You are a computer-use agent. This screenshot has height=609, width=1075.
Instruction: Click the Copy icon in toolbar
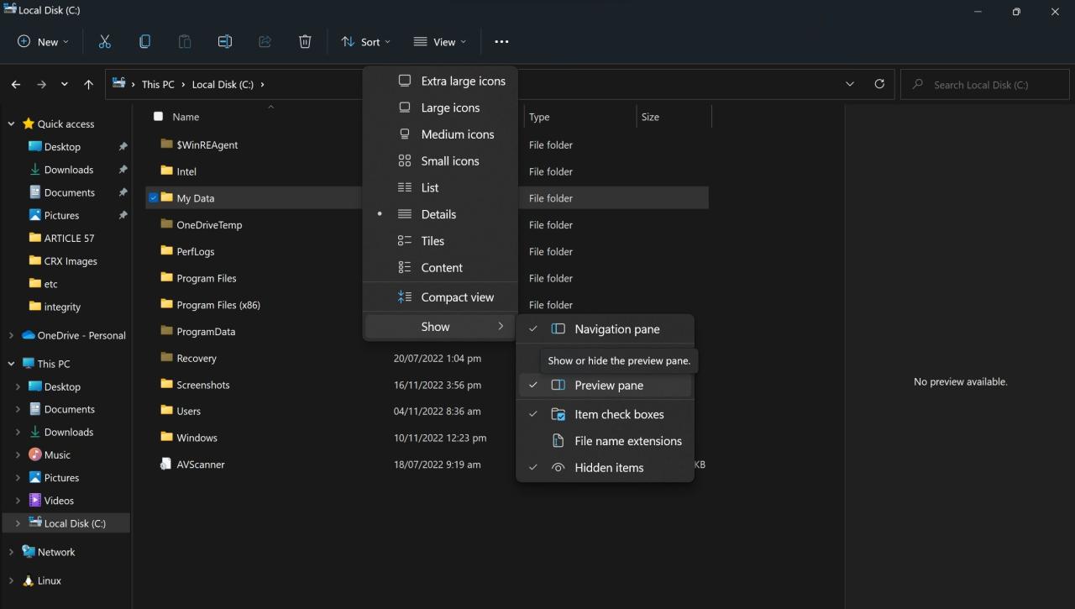point(144,41)
